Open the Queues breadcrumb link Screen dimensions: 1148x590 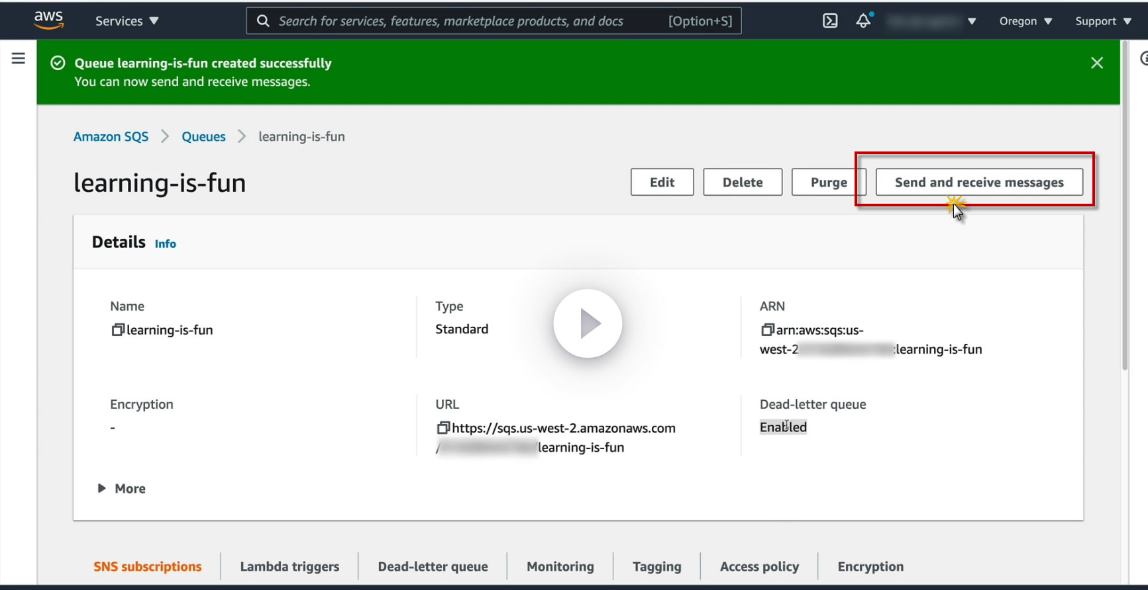[x=203, y=136]
